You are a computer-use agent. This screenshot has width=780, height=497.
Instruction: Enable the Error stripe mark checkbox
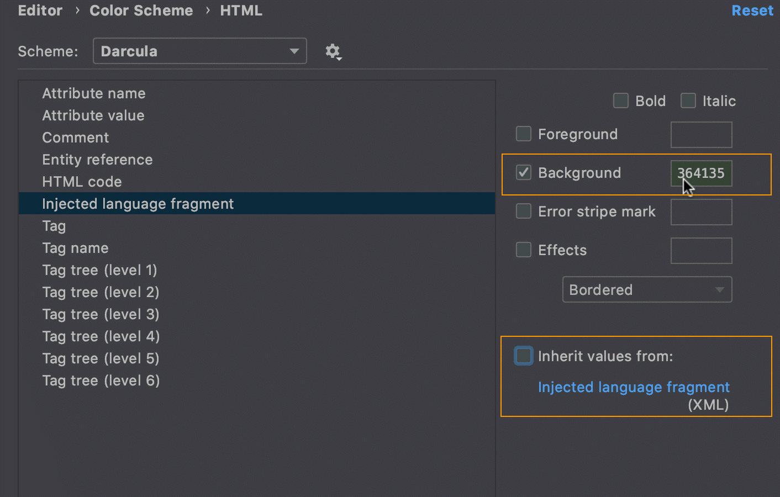(523, 211)
